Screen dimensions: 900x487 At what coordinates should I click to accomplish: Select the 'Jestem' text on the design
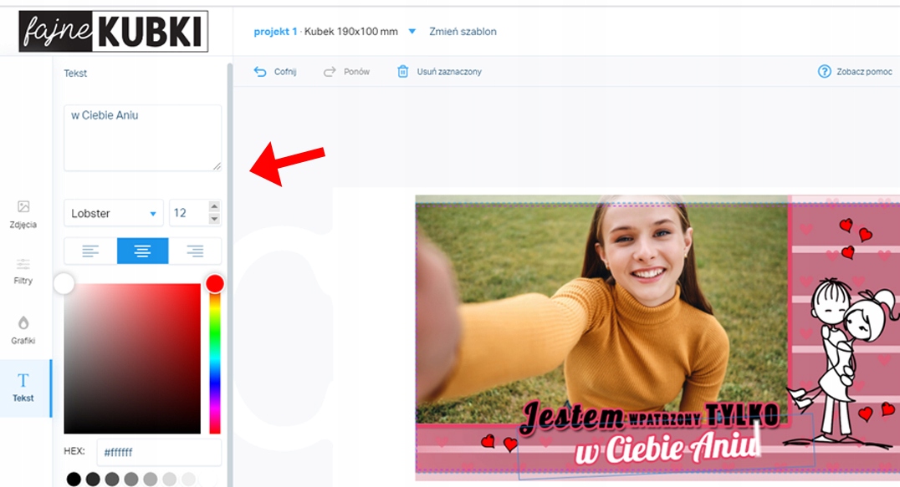pos(571,417)
